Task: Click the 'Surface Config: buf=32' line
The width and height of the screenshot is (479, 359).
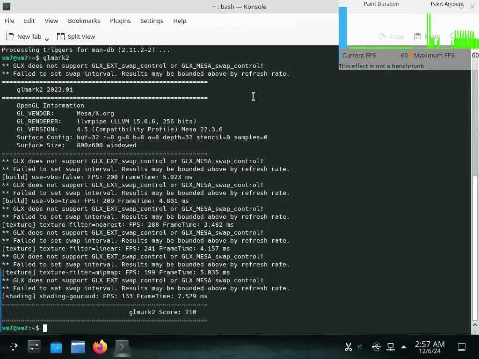Action: click(142, 137)
